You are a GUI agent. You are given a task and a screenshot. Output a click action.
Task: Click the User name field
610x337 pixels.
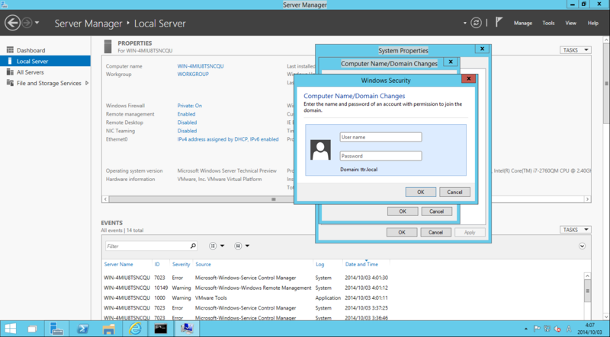click(380, 137)
